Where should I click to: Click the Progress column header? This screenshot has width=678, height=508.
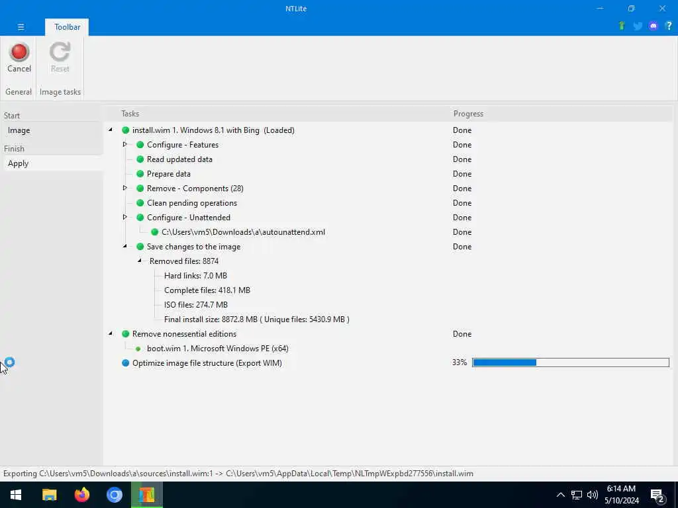click(x=468, y=114)
